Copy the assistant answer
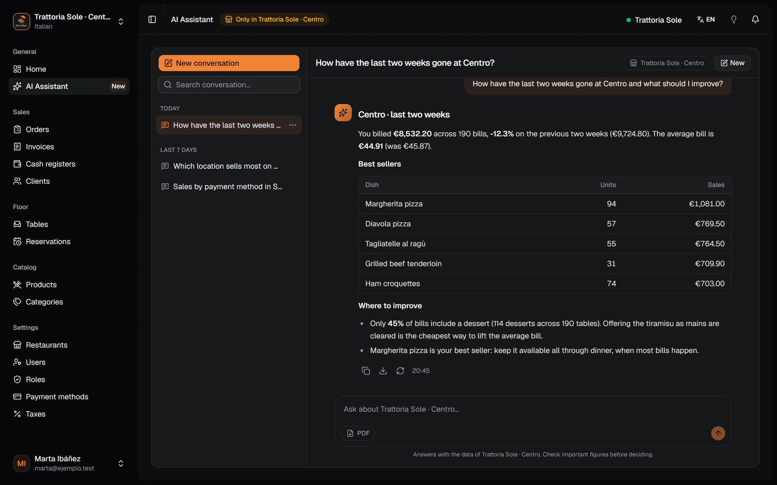This screenshot has width=777, height=485. (366, 370)
